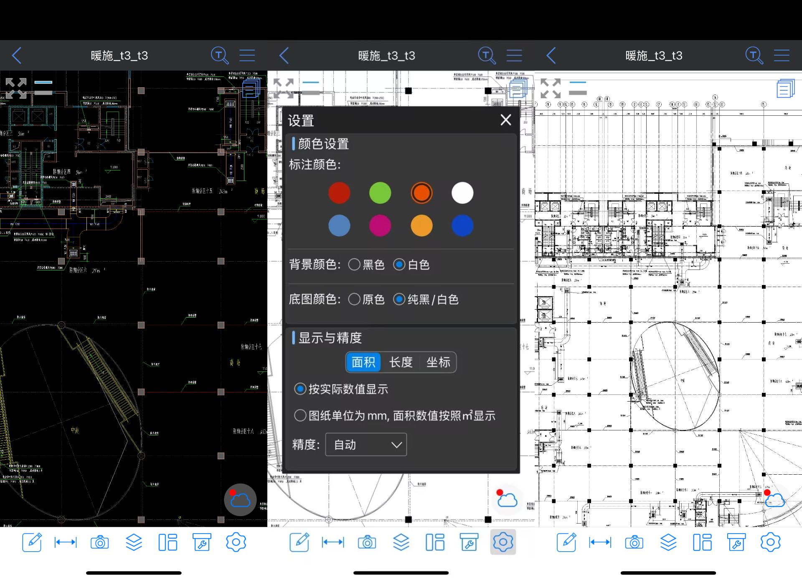Image resolution: width=802 pixels, height=580 pixels.
Task: Click the fullscreen expand arrows in the right panel
Action: (x=551, y=88)
